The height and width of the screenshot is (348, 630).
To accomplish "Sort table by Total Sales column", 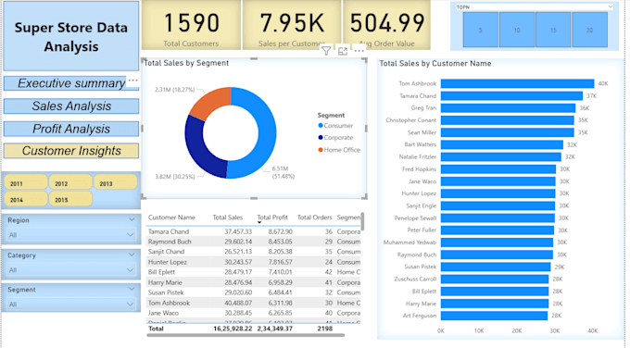I will (x=227, y=217).
